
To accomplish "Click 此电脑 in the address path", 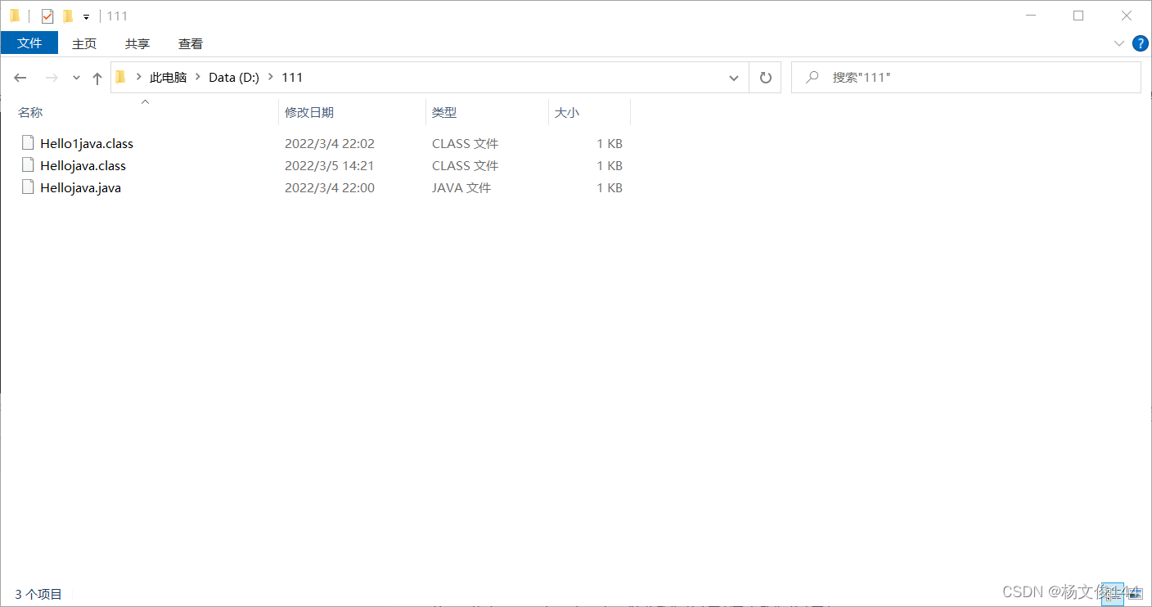I will coord(168,78).
